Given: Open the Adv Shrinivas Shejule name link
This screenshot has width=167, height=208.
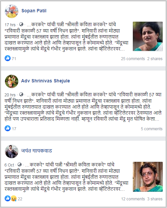Looking at the screenshot, I should tap(45, 81).
